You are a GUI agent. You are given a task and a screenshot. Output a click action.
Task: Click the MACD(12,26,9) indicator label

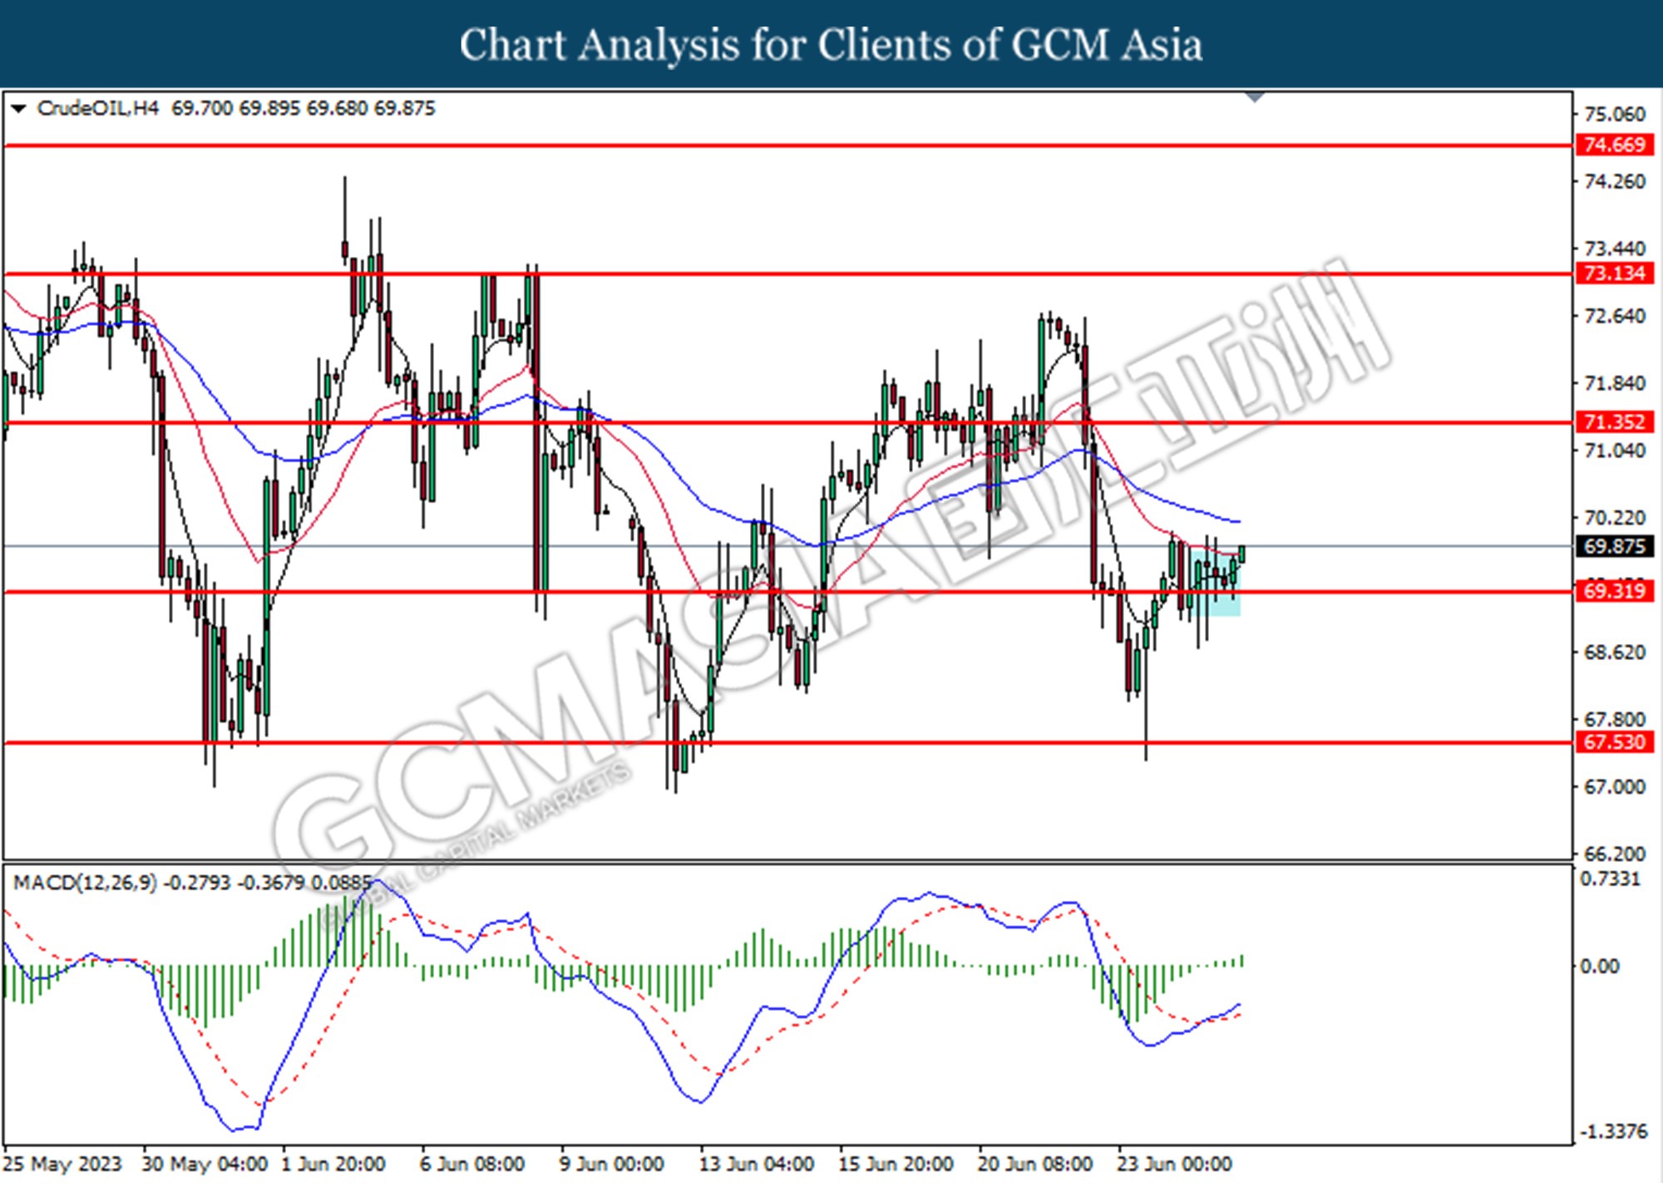pos(85,883)
